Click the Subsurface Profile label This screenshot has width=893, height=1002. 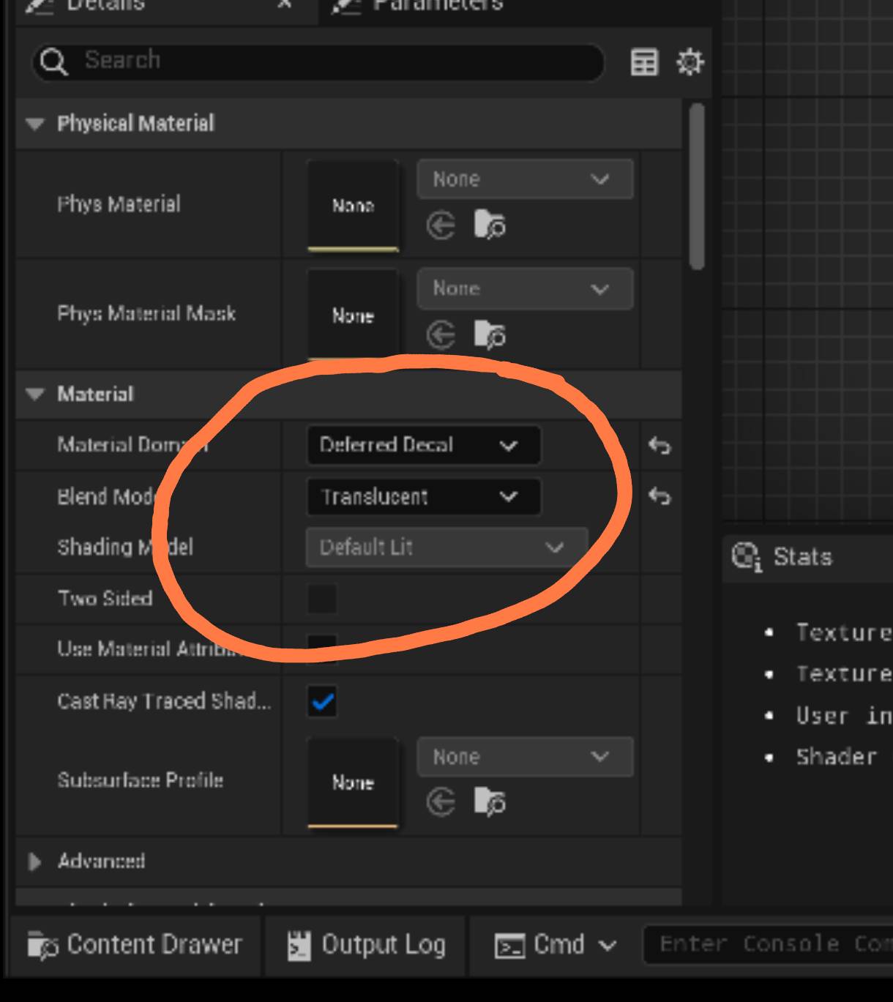[x=140, y=780]
